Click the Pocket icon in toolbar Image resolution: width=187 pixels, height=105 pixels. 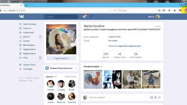pyautogui.click(x=180, y=10)
